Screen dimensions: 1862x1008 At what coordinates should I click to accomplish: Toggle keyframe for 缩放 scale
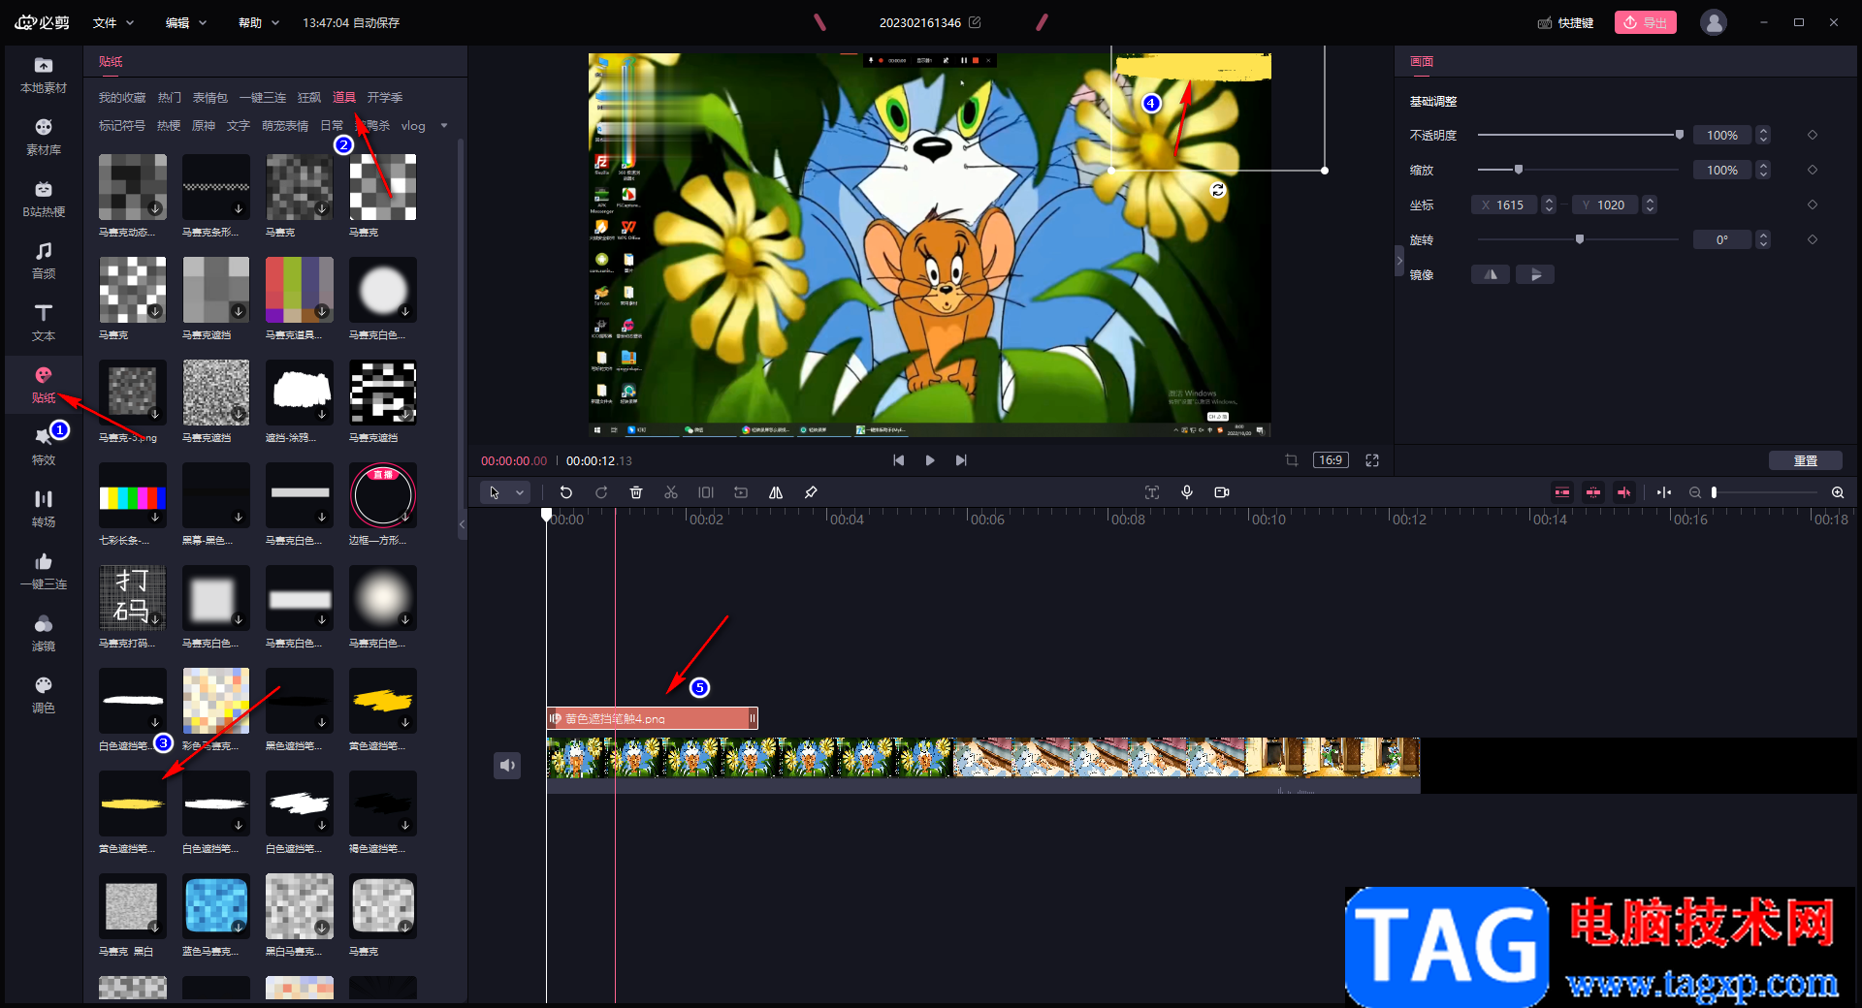[1813, 170]
